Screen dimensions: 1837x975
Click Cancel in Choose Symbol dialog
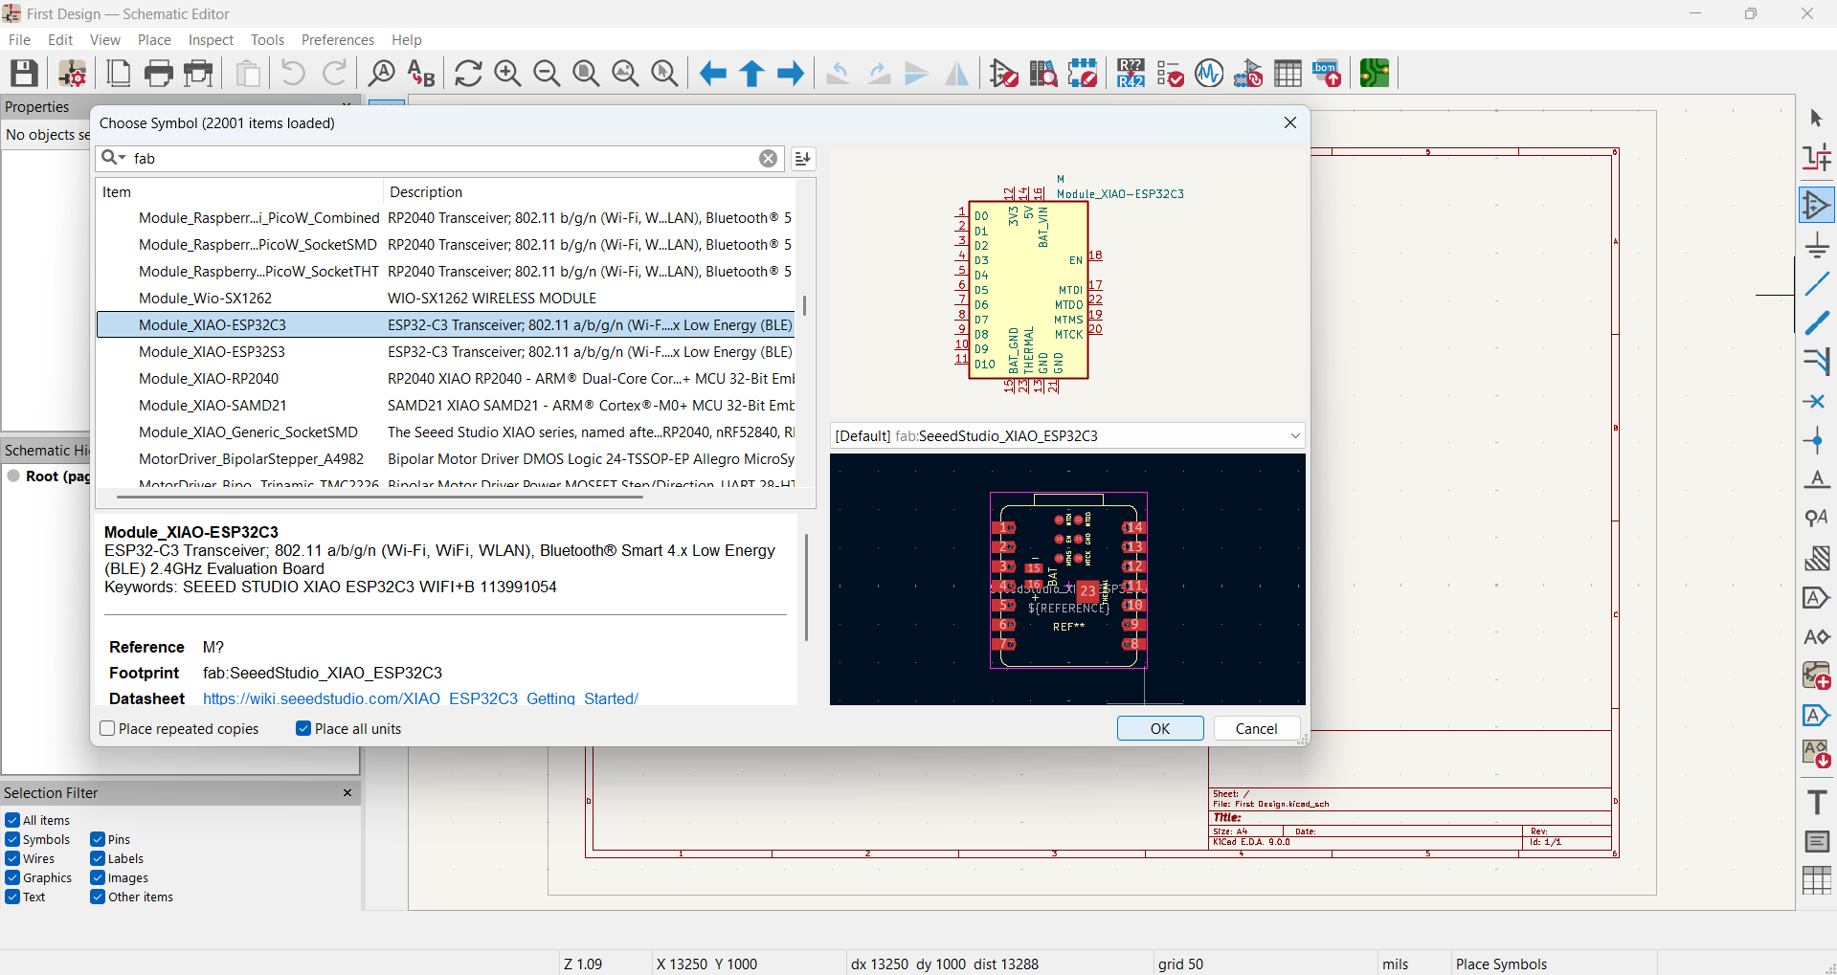(x=1256, y=728)
